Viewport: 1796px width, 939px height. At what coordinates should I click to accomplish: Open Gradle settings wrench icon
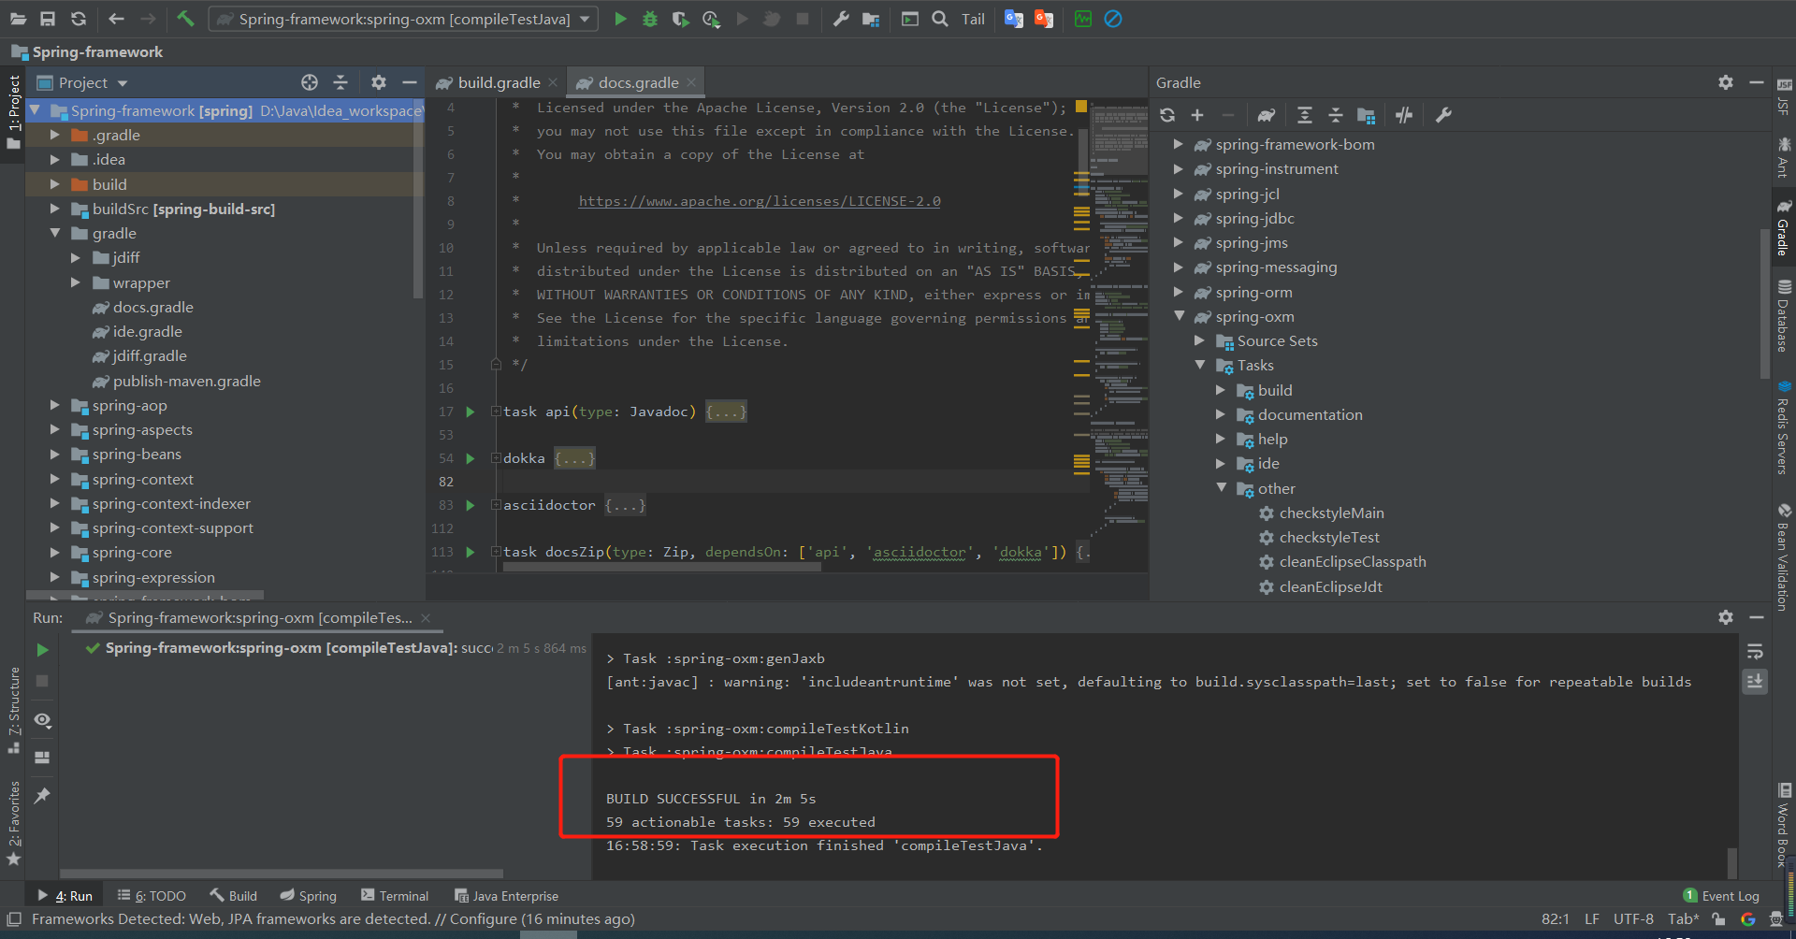(x=1443, y=115)
